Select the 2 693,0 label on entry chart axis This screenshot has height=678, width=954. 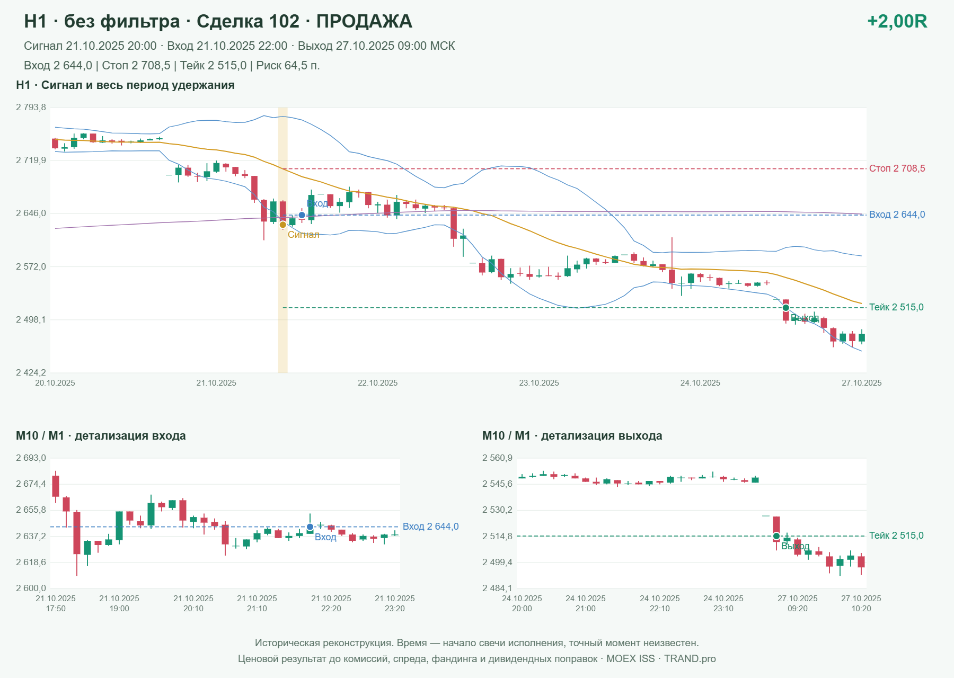pyautogui.click(x=31, y=458)
